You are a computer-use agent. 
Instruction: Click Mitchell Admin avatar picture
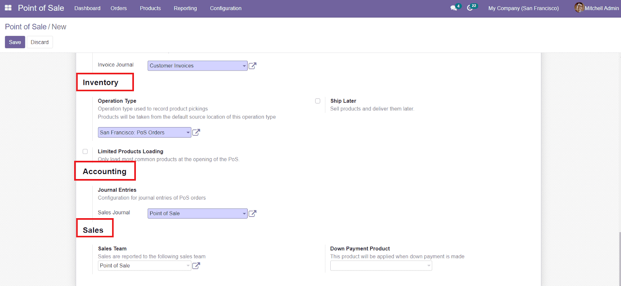pos(579,7)
